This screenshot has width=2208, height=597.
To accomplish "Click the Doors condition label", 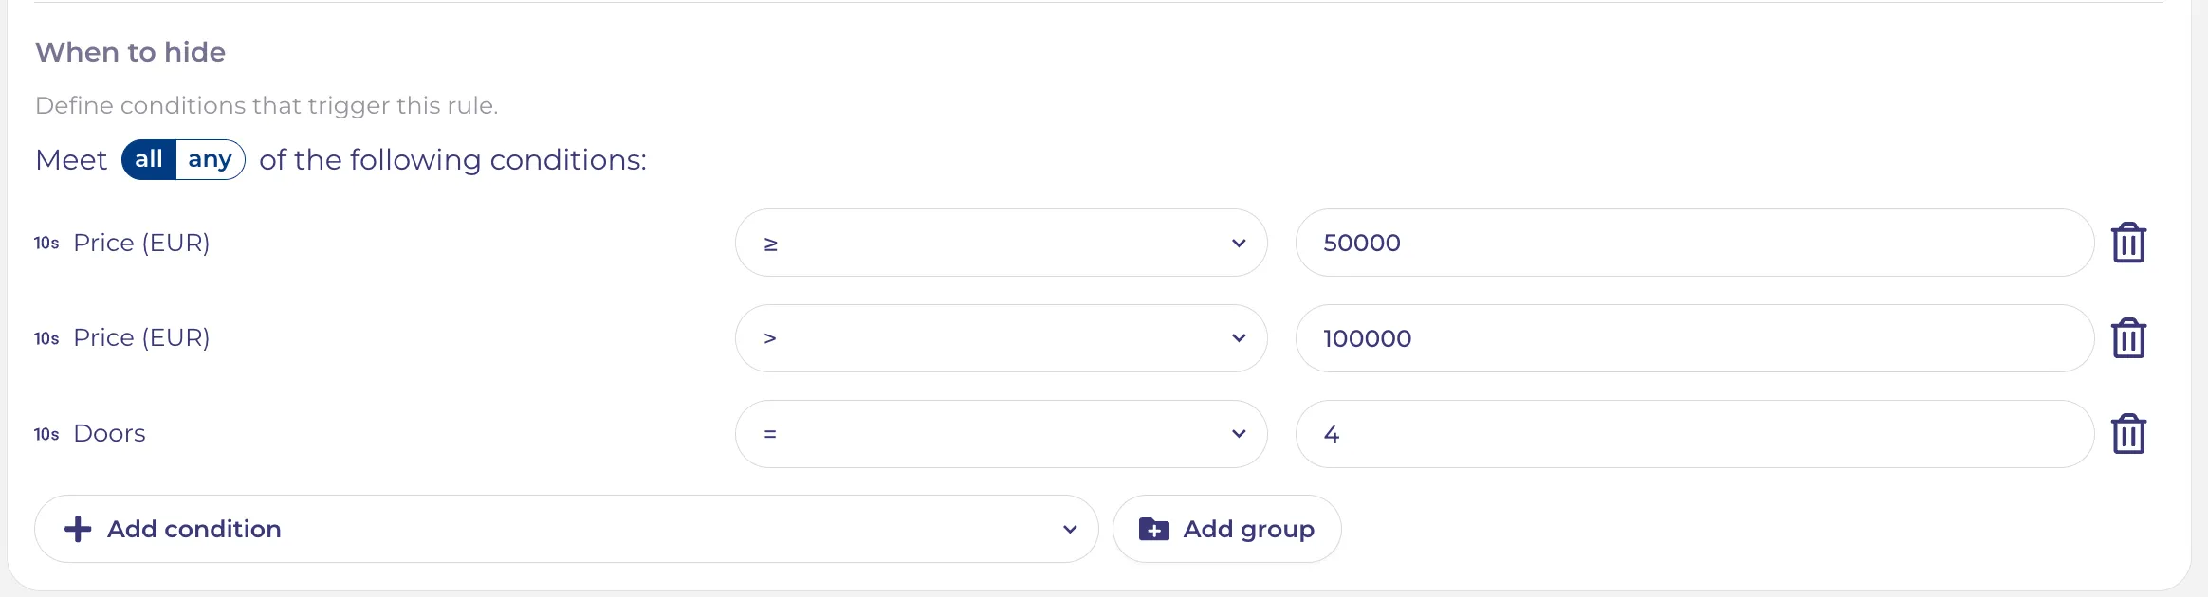I will click(x=110, y=434).
